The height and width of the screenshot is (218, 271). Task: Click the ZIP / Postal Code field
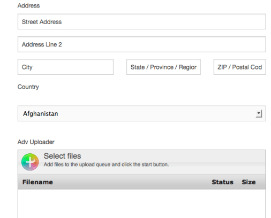click(239, 67)
